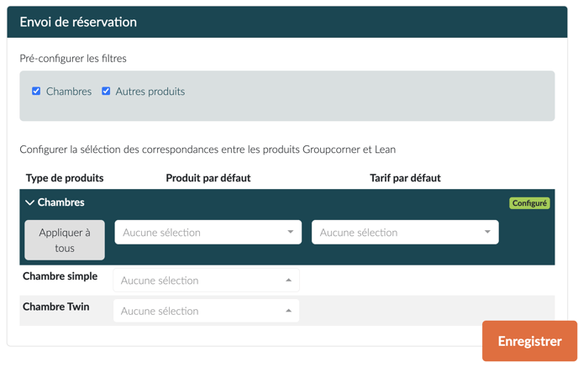Select the Chambre simple row label
578x367 pixels.
pyautogui.click(x=60, y=276)
